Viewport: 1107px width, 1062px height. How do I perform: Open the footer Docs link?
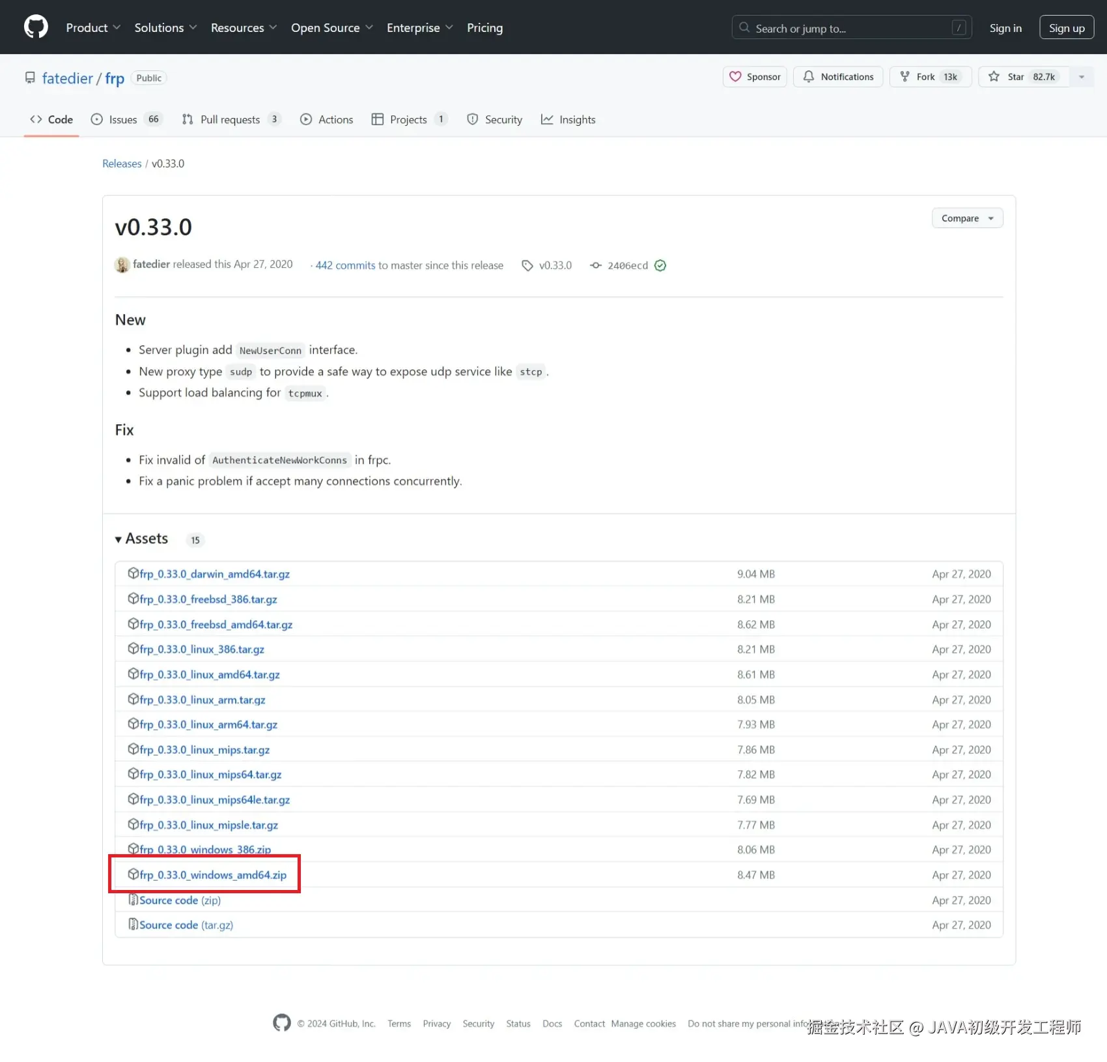click(552, 1024)
